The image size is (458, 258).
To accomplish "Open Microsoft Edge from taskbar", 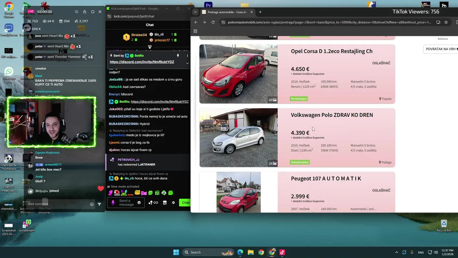I will (240, 252).
